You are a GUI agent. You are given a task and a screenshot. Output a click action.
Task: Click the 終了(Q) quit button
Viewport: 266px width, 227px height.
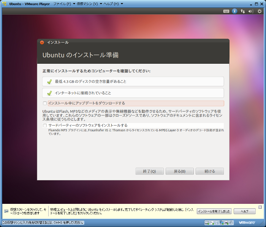[149, 171]
